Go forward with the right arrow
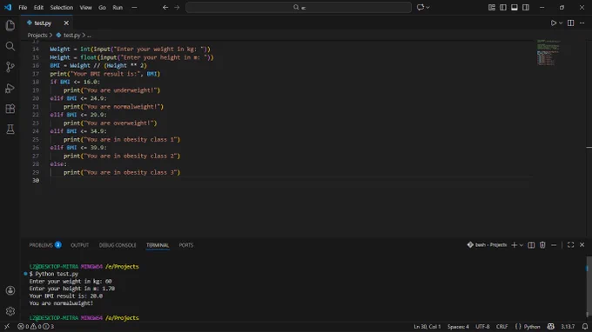 click(x=177, y=7)
